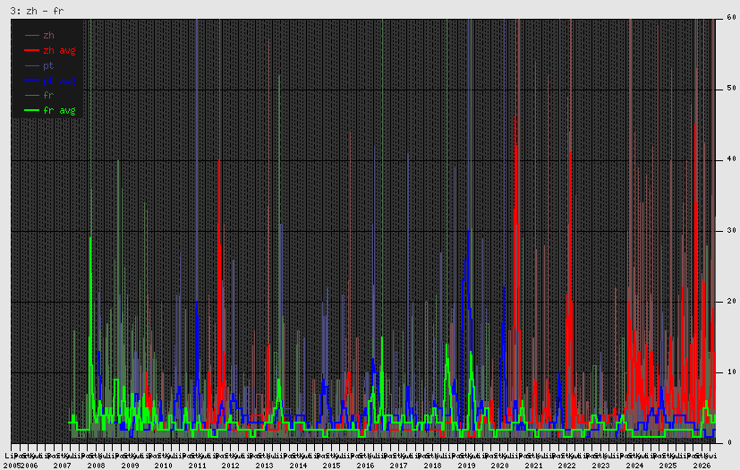Click the 2019 year label on x-axis

(466, 466)
